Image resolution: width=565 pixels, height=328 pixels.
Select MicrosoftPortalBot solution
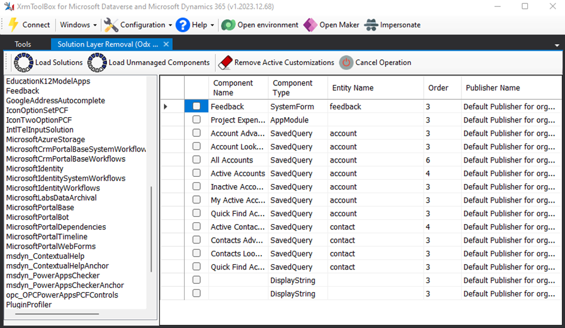[38, 217]
